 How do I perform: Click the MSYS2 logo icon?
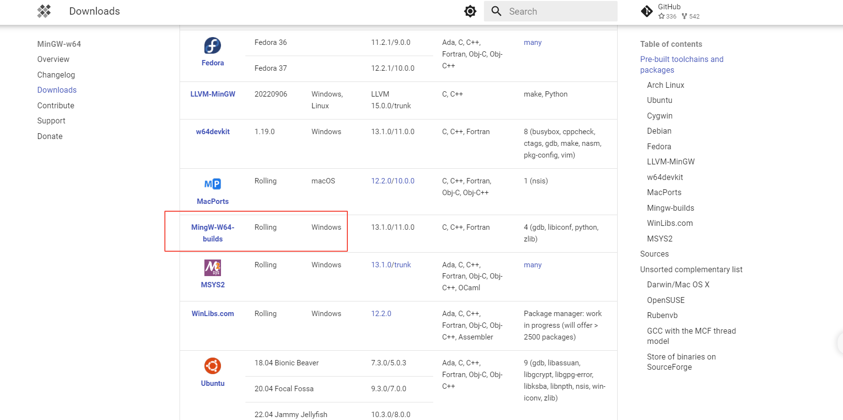tap(213, 268)
